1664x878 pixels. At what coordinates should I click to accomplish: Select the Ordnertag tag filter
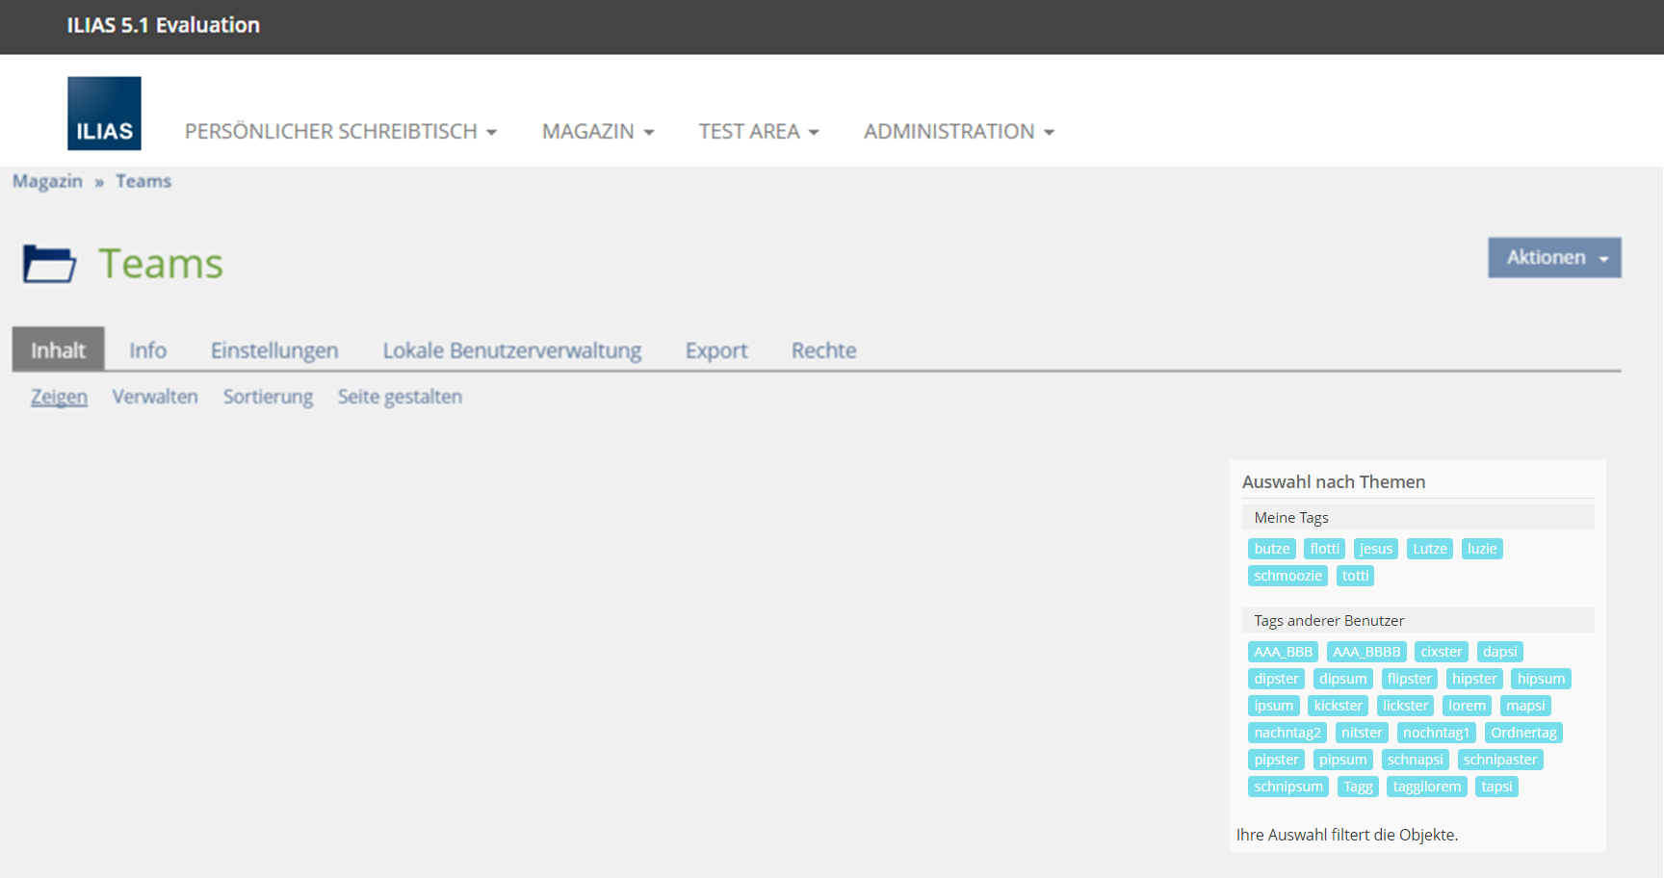(x=1522, y=733)
